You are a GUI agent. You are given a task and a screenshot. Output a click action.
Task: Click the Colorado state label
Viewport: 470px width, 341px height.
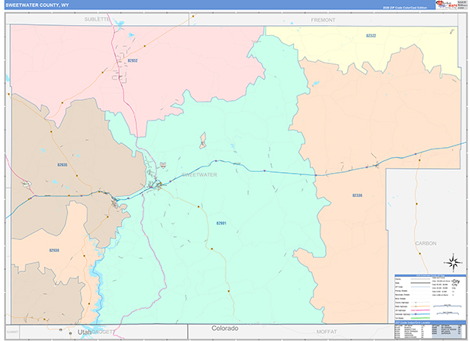[225, 328]
